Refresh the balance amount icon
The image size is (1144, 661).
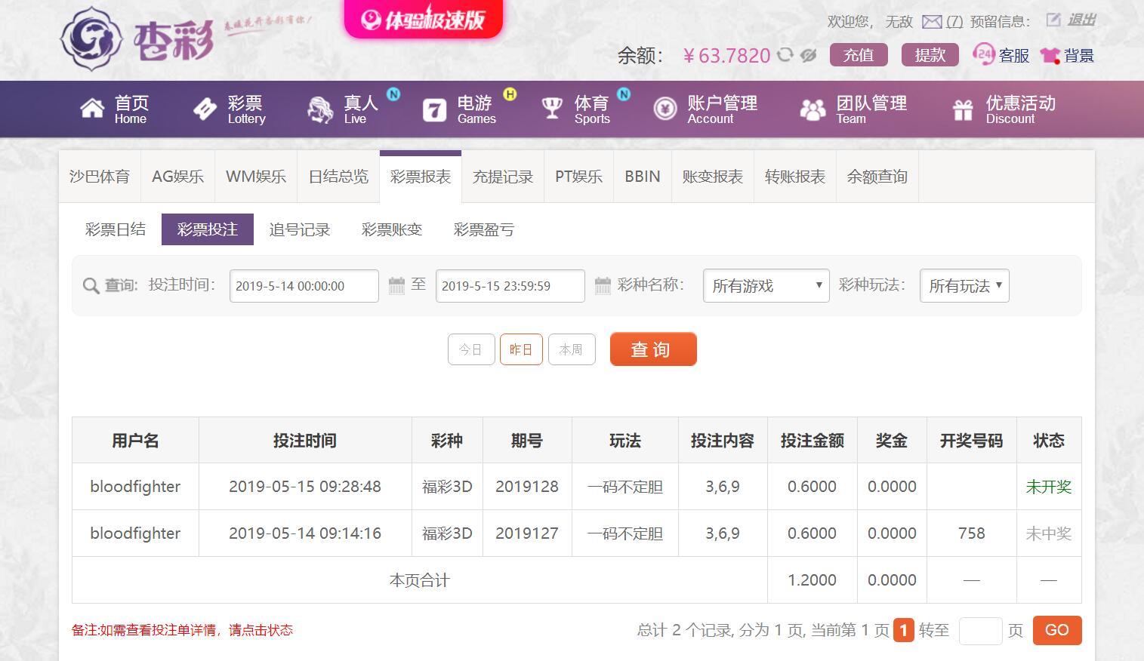[x=785, y=55]
